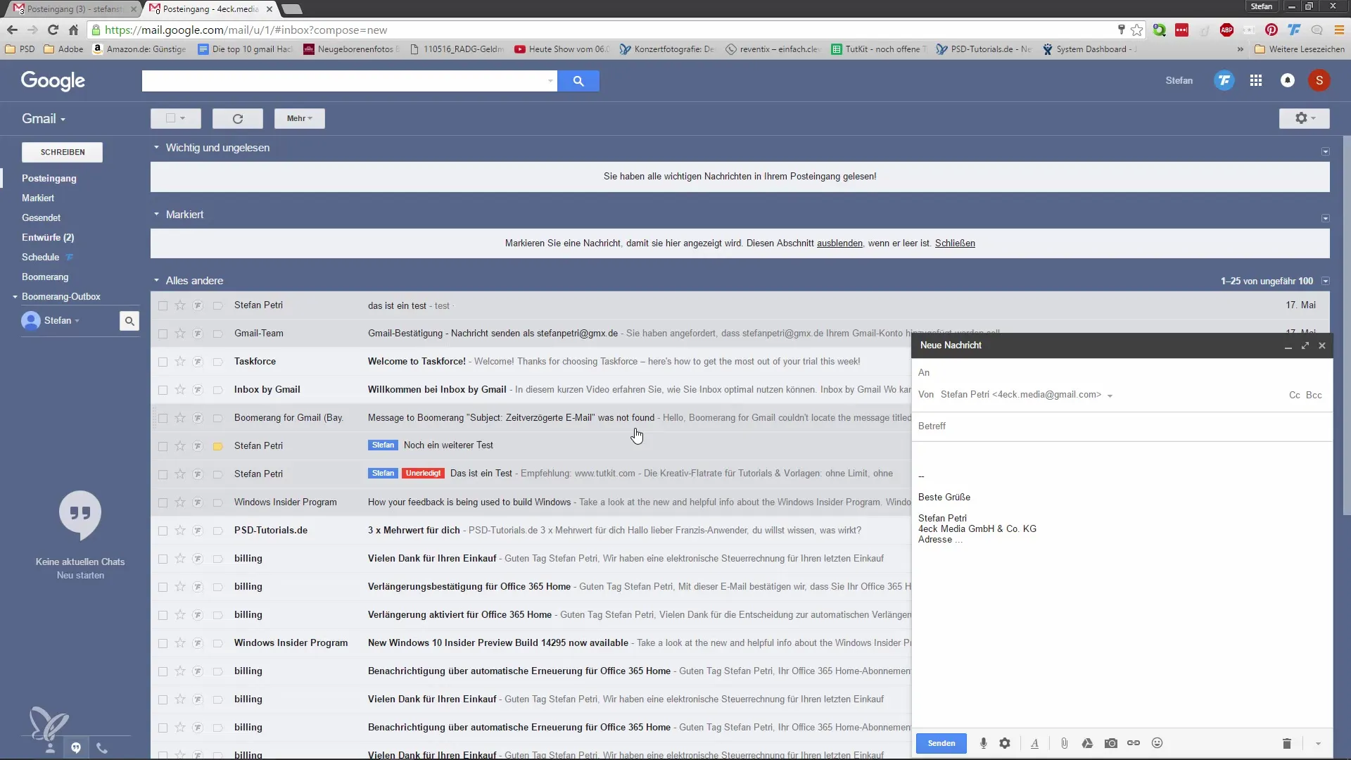Open the Markiert folder in sidebar

[x=38, y=198]
